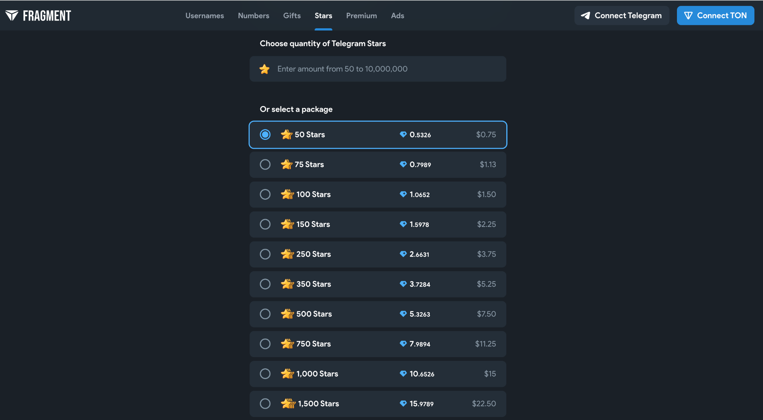763x420 pixels.
Task: Click the $0.75 price text
Action: pos(486,134)
